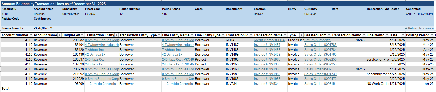436x92 pixels.
Task: Open the Sales Order #SO1785 link
Action: [321, 54]
